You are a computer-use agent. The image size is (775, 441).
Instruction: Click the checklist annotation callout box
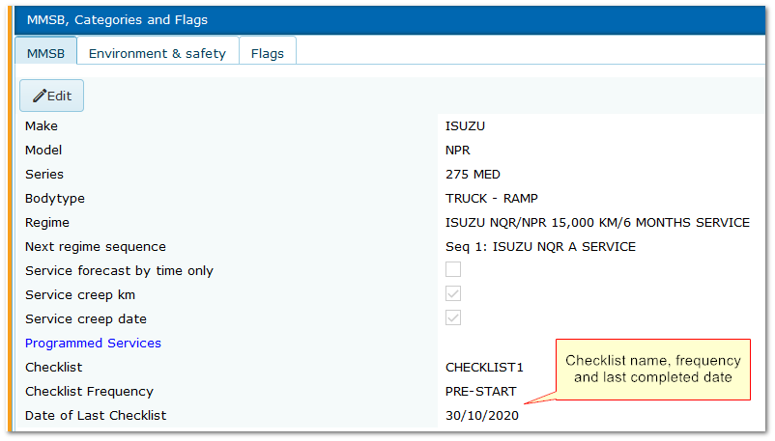tap(652, 369)
